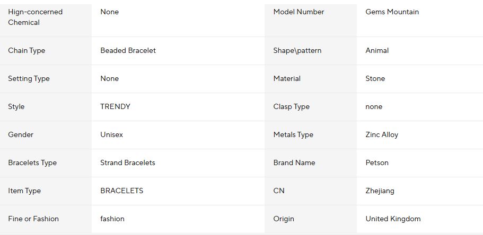Click the Chain Type label

[27, 50]
